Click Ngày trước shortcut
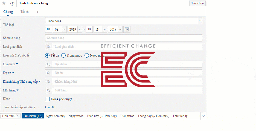The image size is (256, 131). [76, 116]
